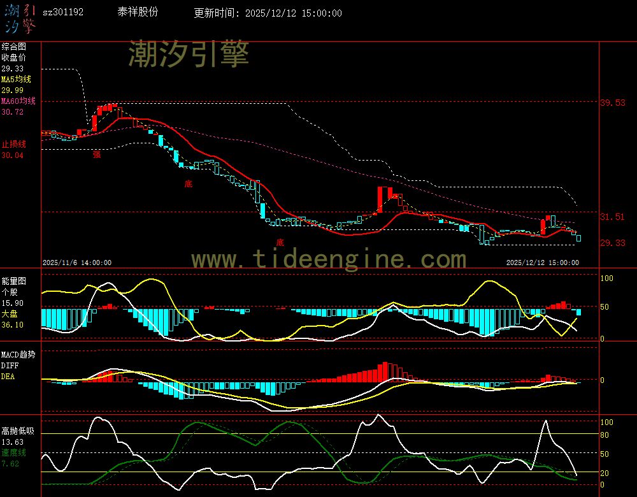Viewport: 637px width, 497px height.
Task: Click the 高抛低吸 panel title
Action: pos(17,431)
